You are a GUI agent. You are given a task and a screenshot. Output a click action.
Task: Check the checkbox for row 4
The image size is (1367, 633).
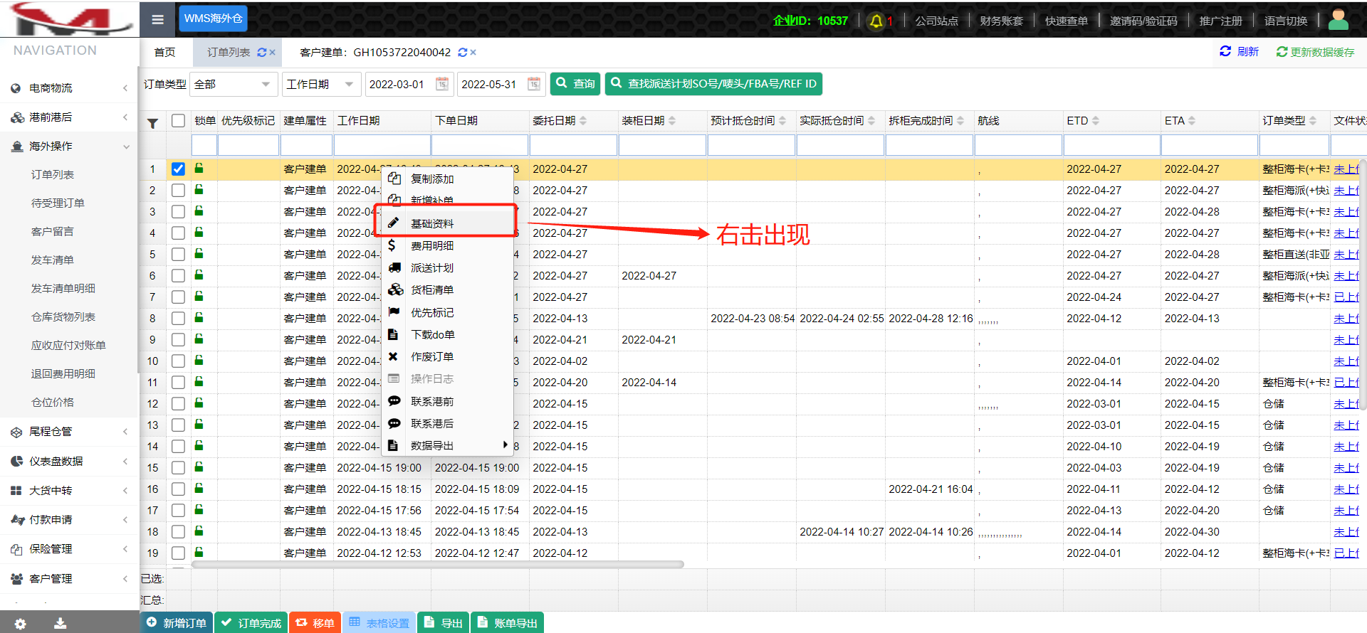[178, 233]
